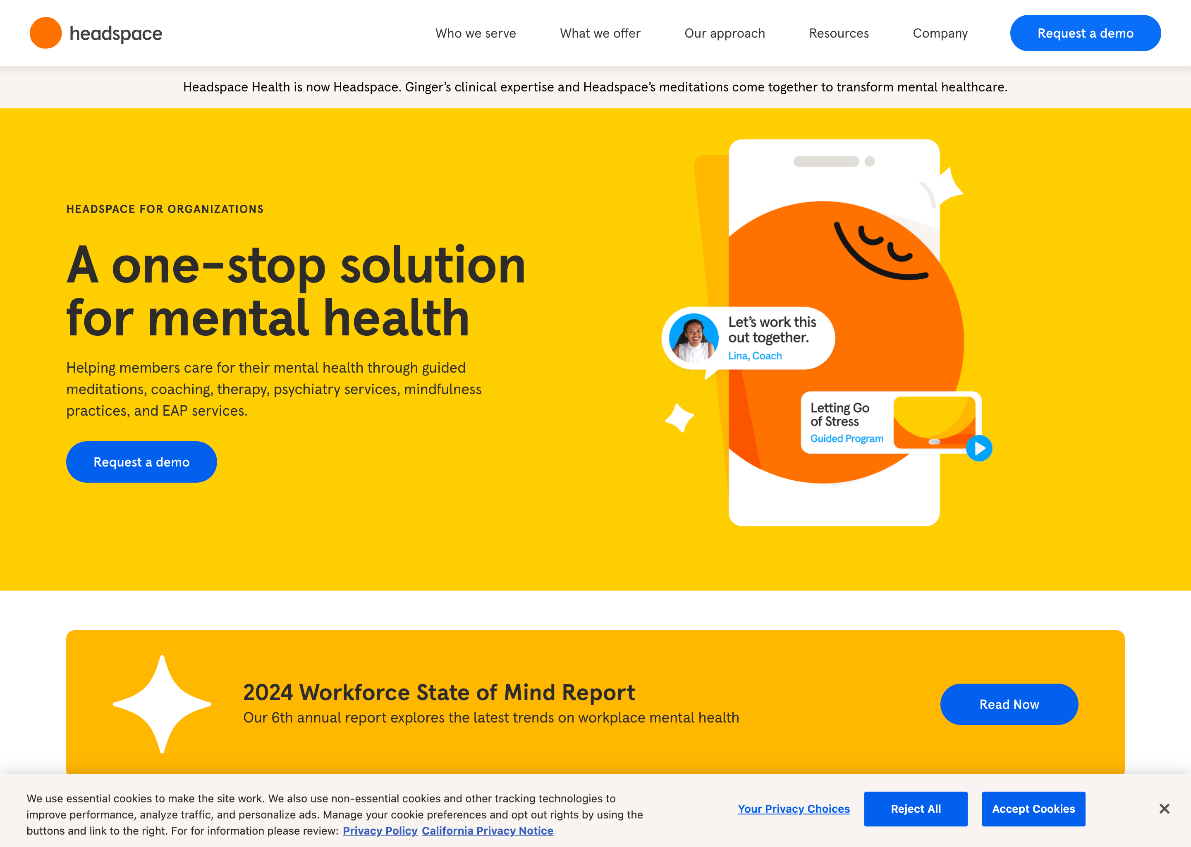Click 'Our 6th annual report explores' subtitle
The width and height of the screenshot is (1191, 847).
pyautogui.click(x=491, y=718)
